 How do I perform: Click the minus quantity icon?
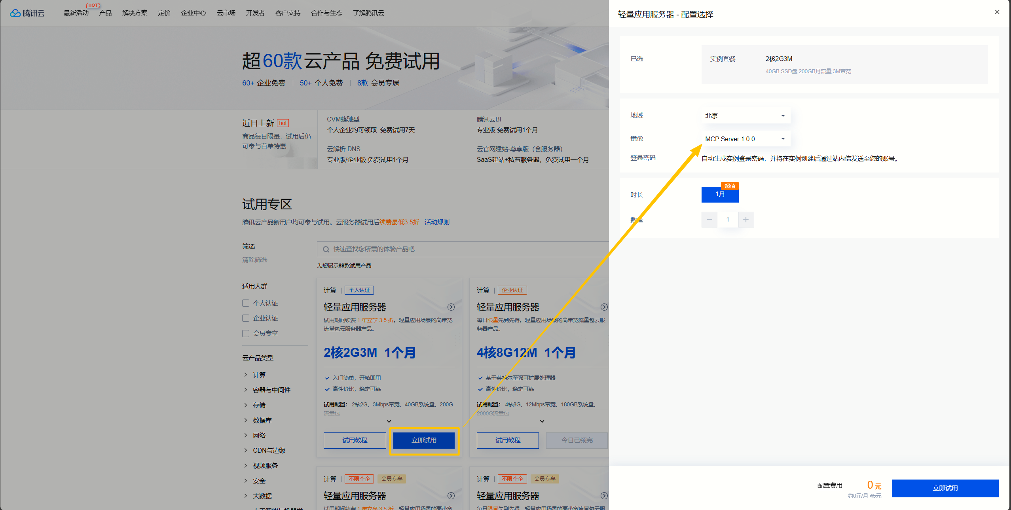coord(709,220)
